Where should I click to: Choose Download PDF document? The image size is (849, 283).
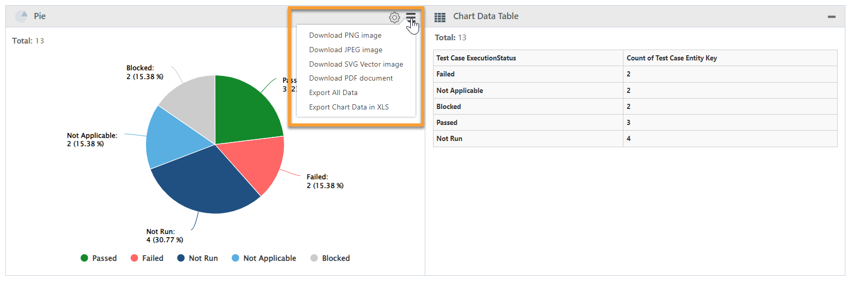coord(351,78)
